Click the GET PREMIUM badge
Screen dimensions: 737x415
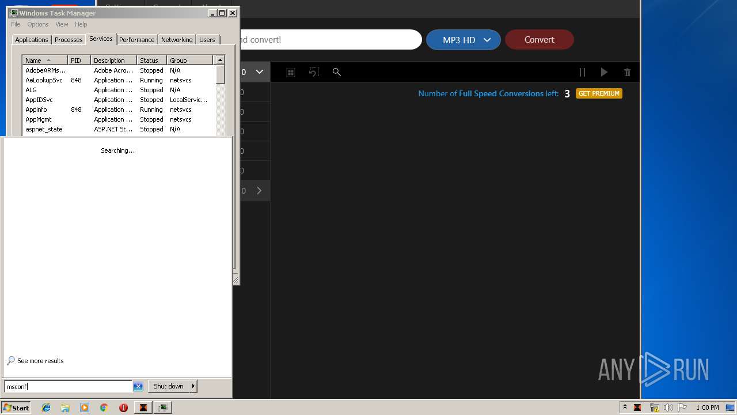tap(599, 93)
